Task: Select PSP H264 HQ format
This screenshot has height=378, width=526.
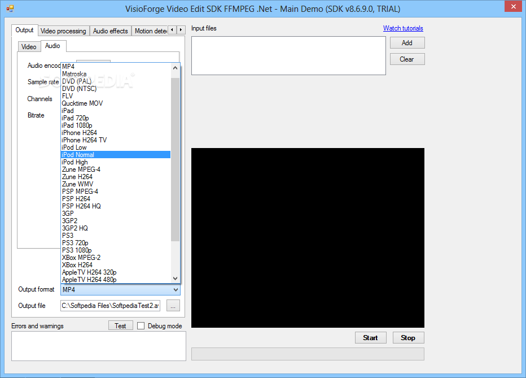Action: [x=116, y=206]
